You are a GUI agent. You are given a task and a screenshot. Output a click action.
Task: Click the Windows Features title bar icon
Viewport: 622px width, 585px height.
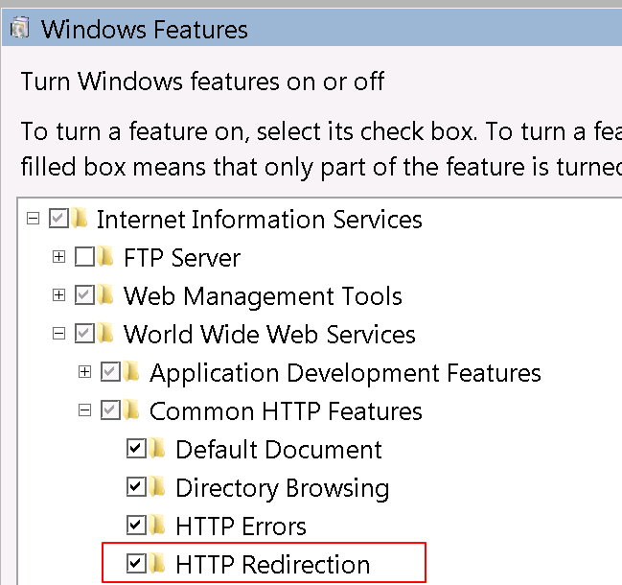(17, 30)
